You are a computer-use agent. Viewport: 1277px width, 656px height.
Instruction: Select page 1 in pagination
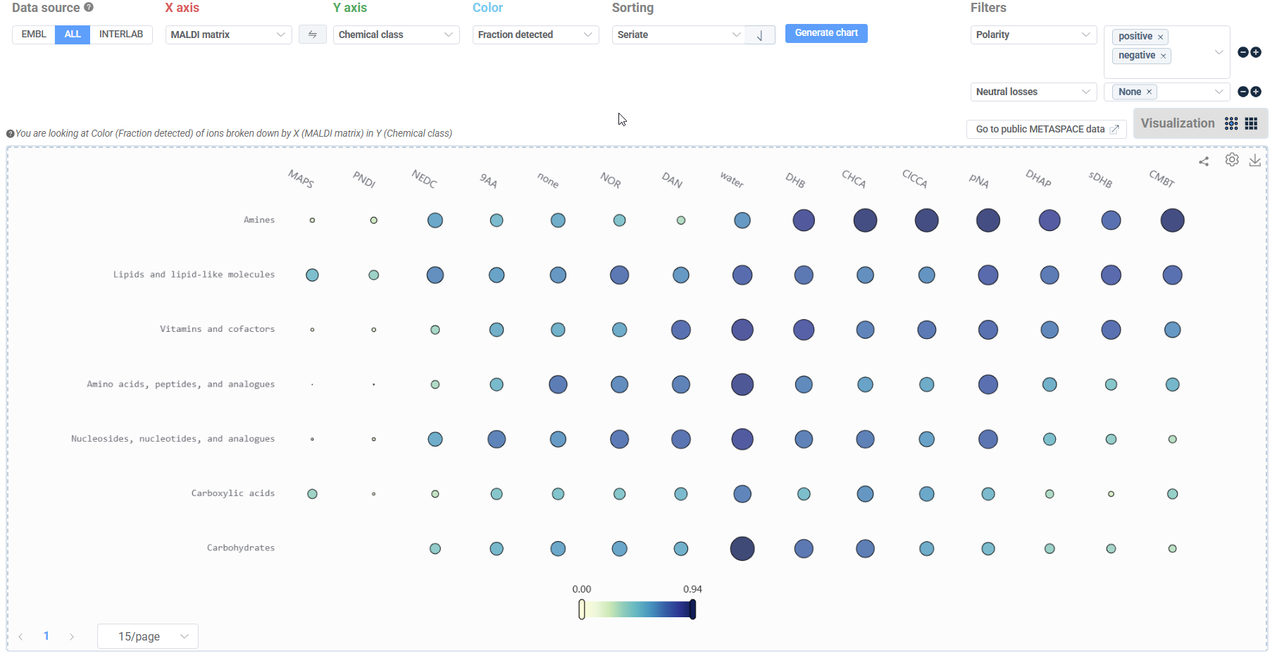(x=46, y=636)
